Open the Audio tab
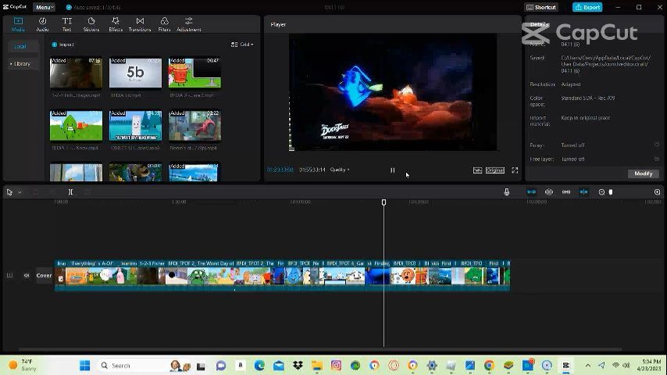Screen dimensions: 667x375 tap(42, 24)
